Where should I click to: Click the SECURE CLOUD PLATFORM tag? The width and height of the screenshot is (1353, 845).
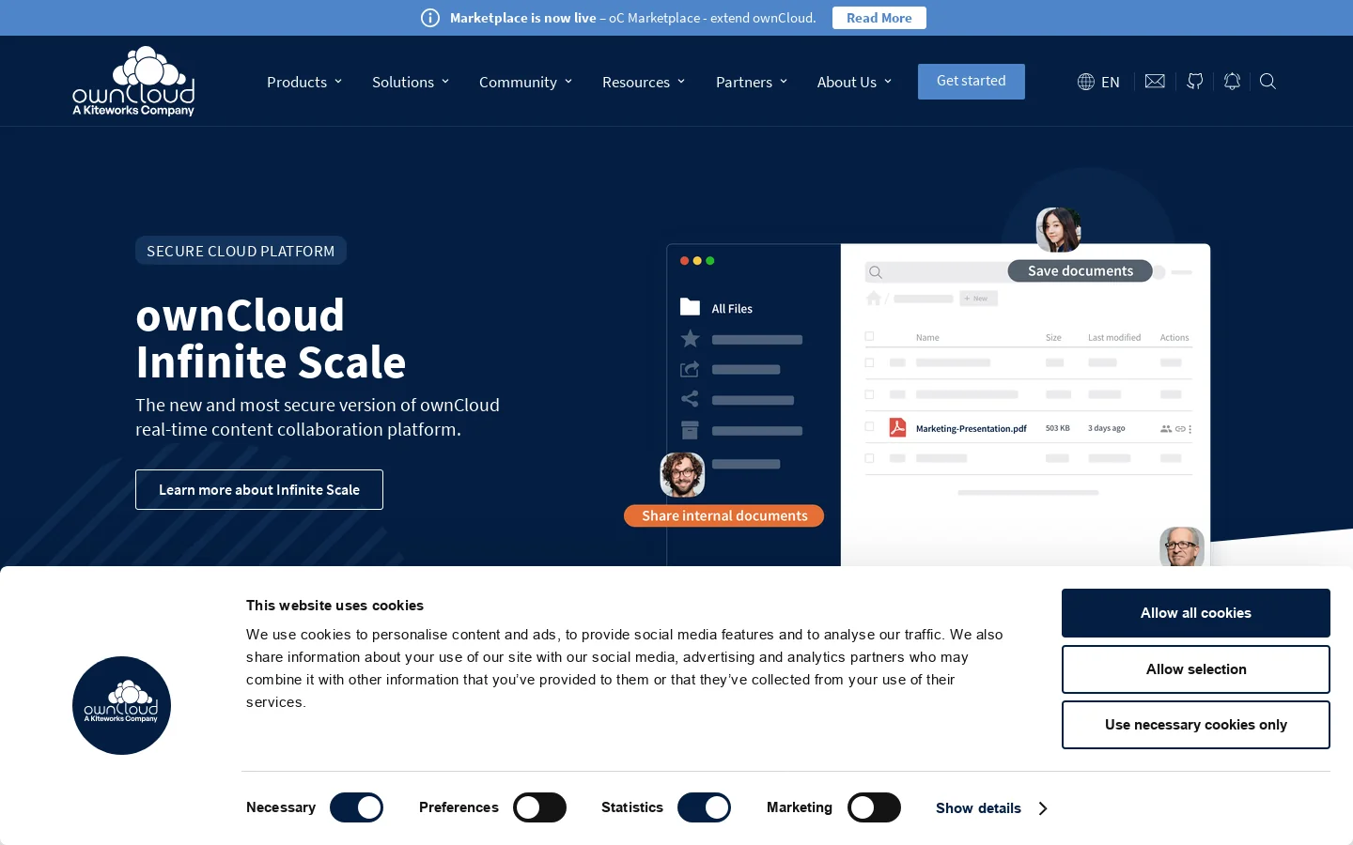[x=241, y=251]
